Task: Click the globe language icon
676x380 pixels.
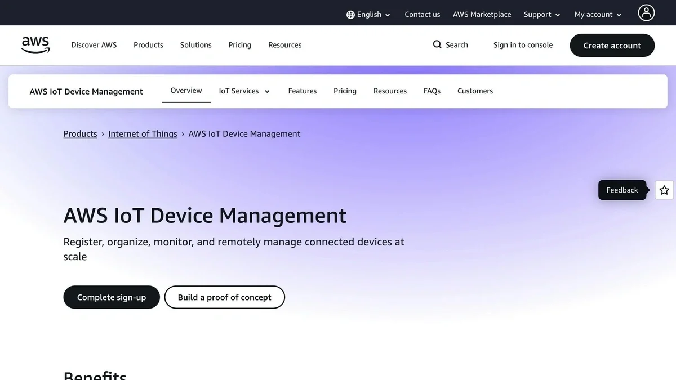Action: click(352, 14)
